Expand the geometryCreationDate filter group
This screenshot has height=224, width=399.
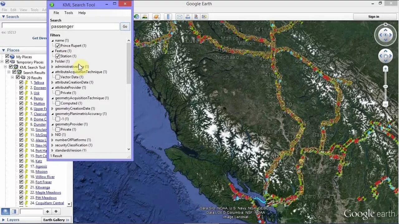[x=52, y=109]
